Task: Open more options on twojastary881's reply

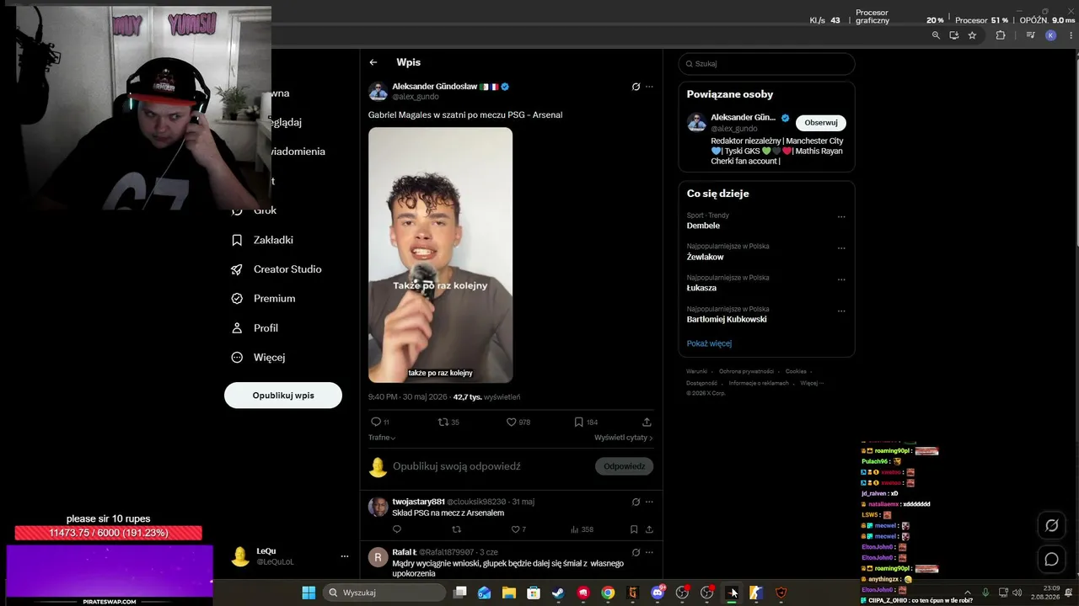Action: pos(649,502)
